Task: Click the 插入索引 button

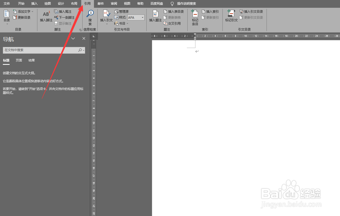Action: (x=210, y=11)
